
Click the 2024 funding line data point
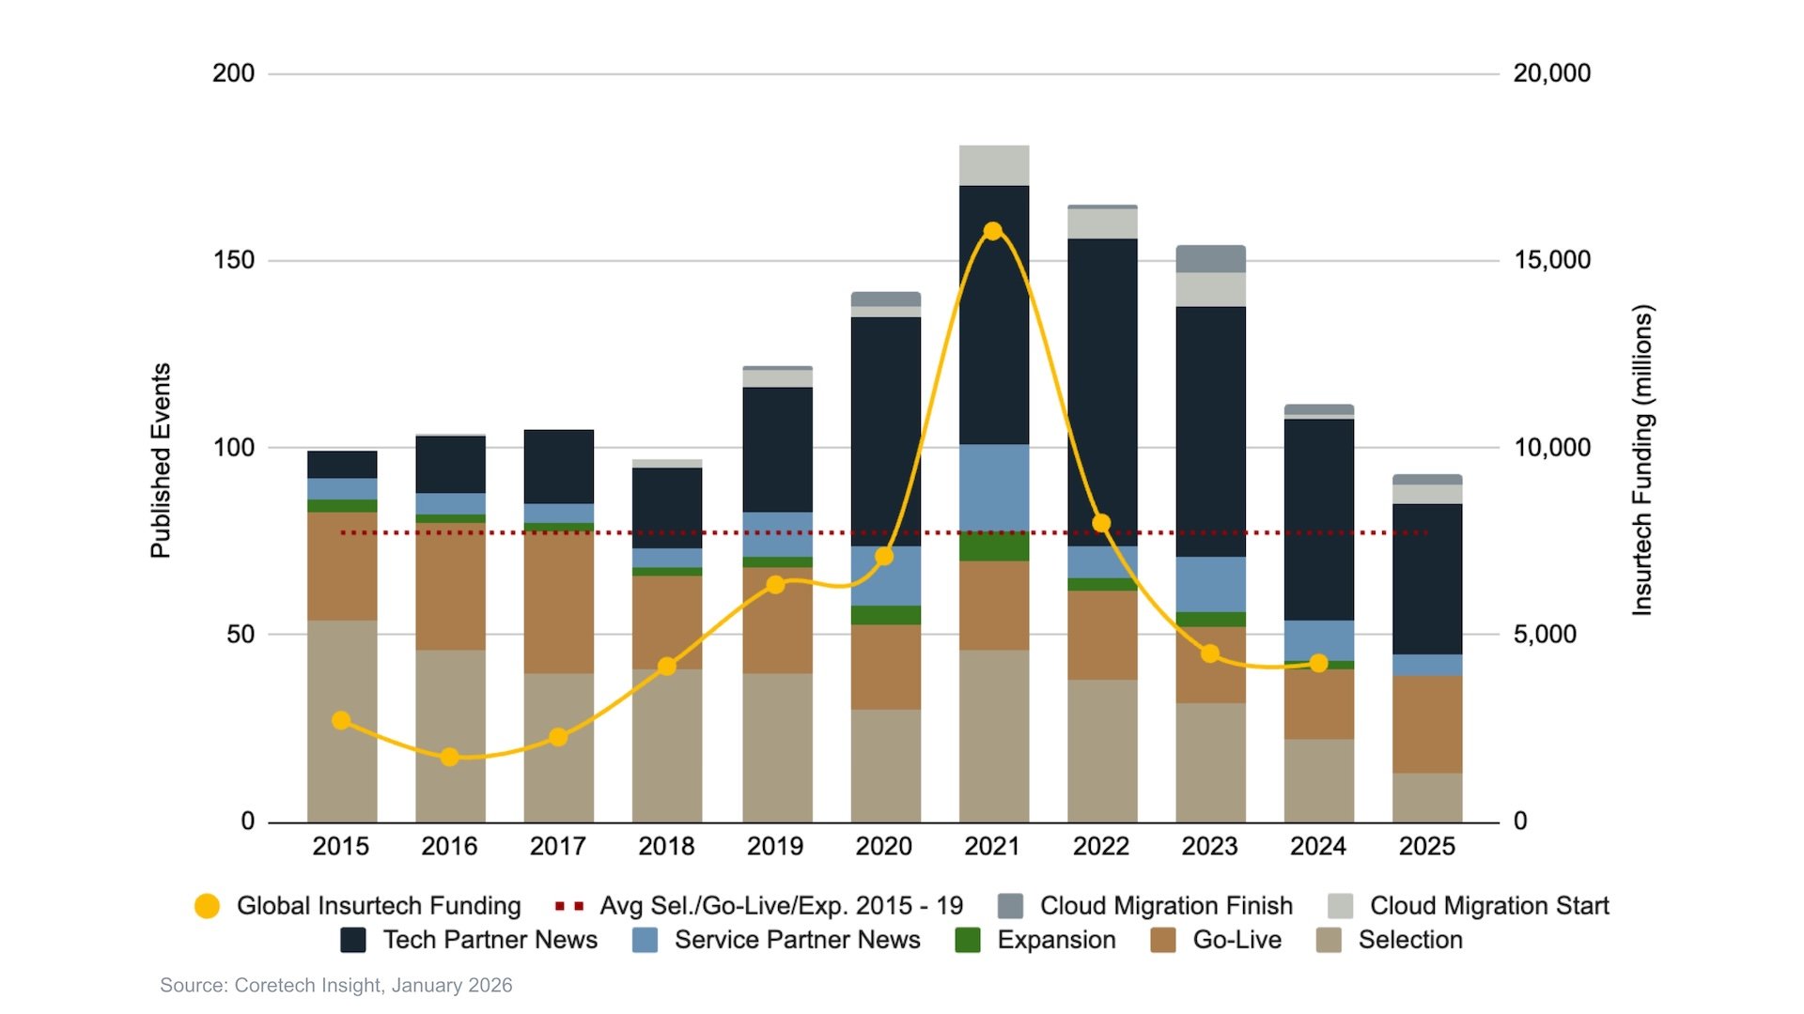tap(1318, 664)
